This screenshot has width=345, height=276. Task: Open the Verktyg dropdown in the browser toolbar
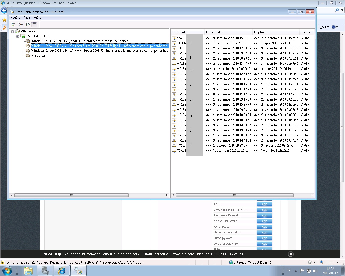point(322,27)
